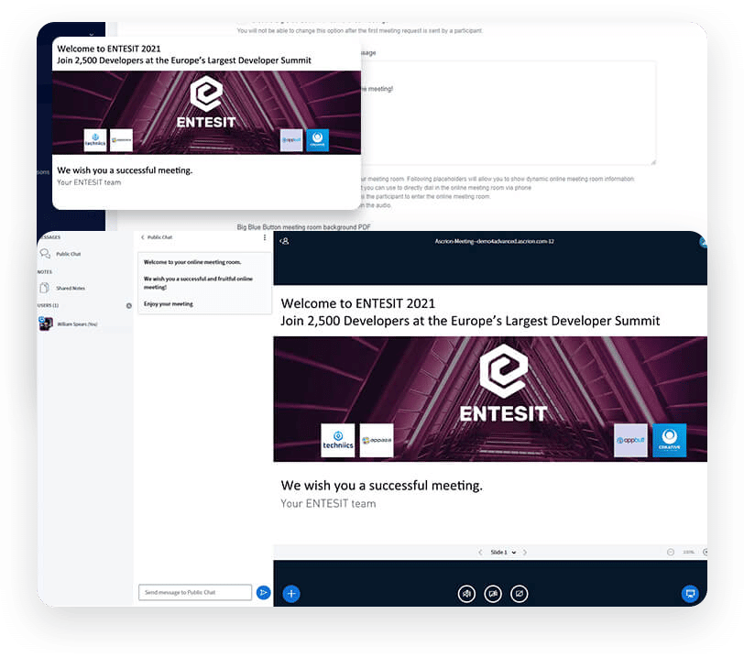This screenshot has height=658, width=744.
Task: Open Shared Notes in the sidebar
Action: [70, 288]
